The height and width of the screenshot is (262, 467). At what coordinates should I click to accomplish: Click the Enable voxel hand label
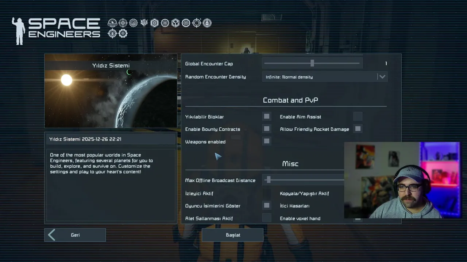click(x=300, y=218)
